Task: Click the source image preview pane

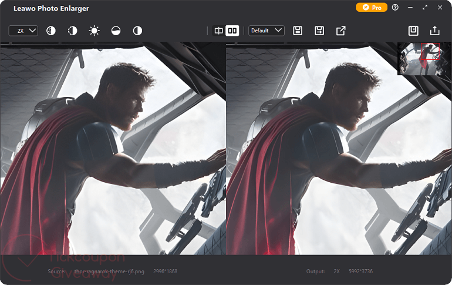Action: [113, 148]
